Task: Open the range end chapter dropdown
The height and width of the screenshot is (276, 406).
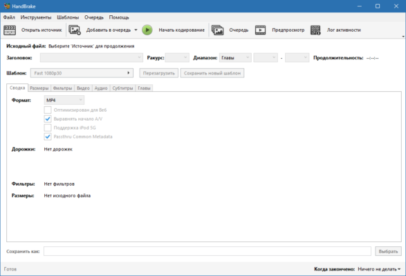Action: pos(297,58)
